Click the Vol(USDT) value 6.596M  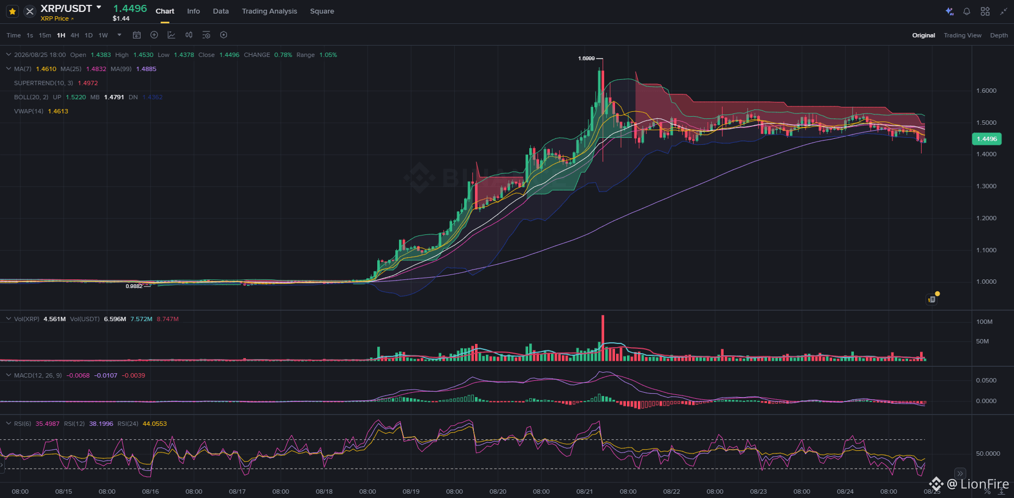tap(115, 319)
